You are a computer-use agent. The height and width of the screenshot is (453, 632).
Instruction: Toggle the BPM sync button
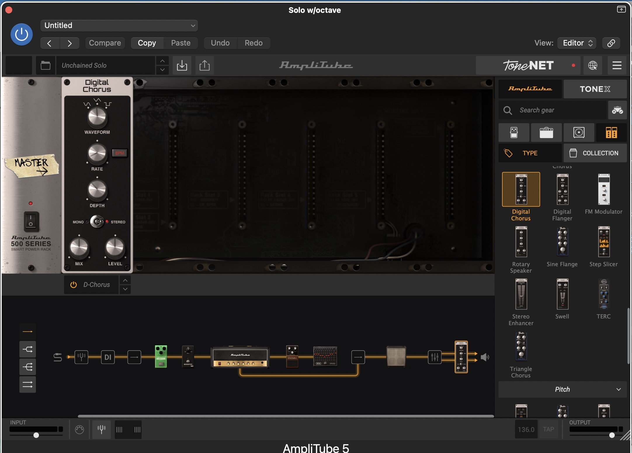pos(119,153)
